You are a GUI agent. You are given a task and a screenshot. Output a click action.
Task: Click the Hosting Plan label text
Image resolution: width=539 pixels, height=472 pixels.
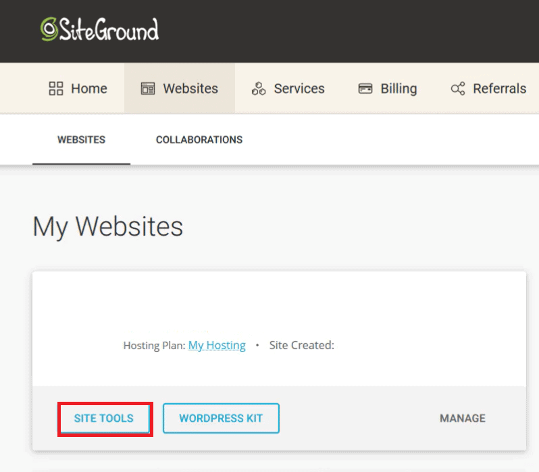coord(154,345)
